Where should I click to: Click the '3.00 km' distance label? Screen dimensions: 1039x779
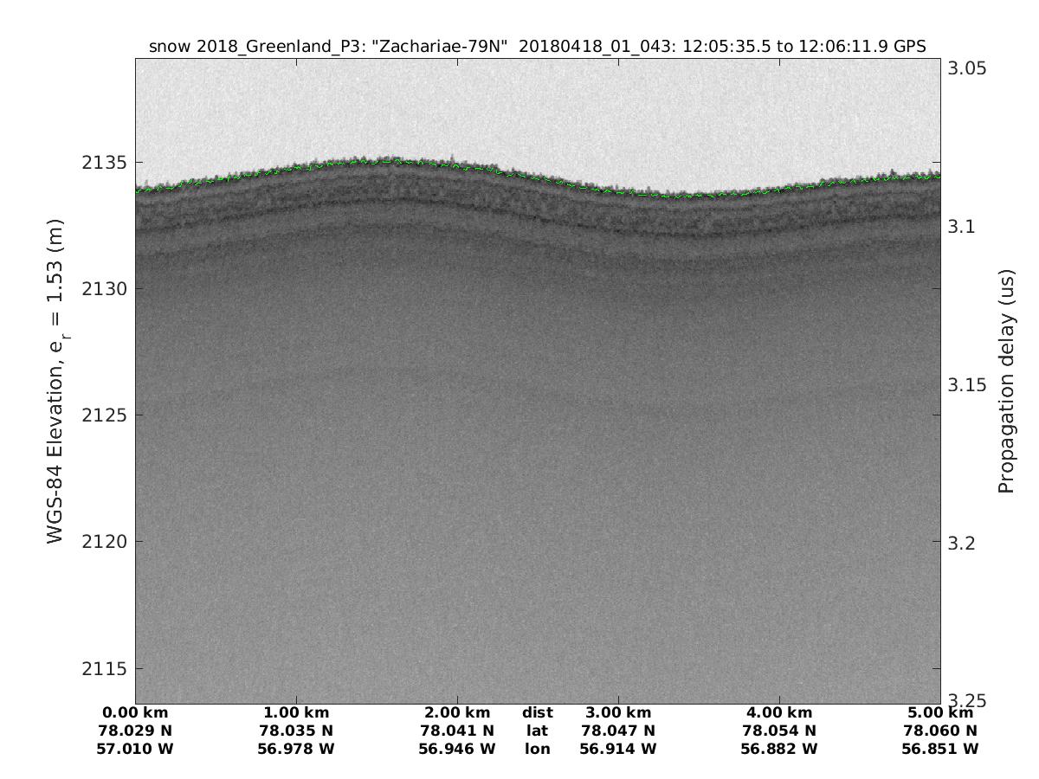pyautogui.click(x=618, y=713)
